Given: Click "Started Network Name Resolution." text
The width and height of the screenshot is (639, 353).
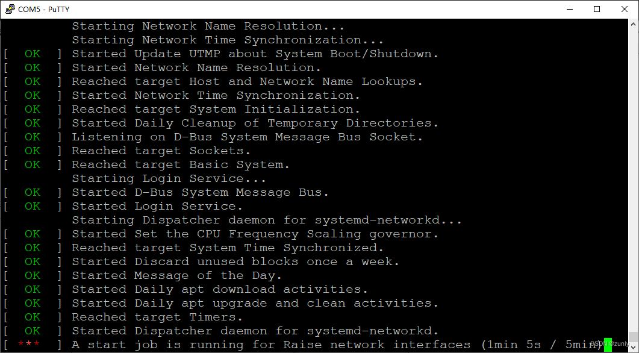Looking at the screenshot, I should point(197,67).
